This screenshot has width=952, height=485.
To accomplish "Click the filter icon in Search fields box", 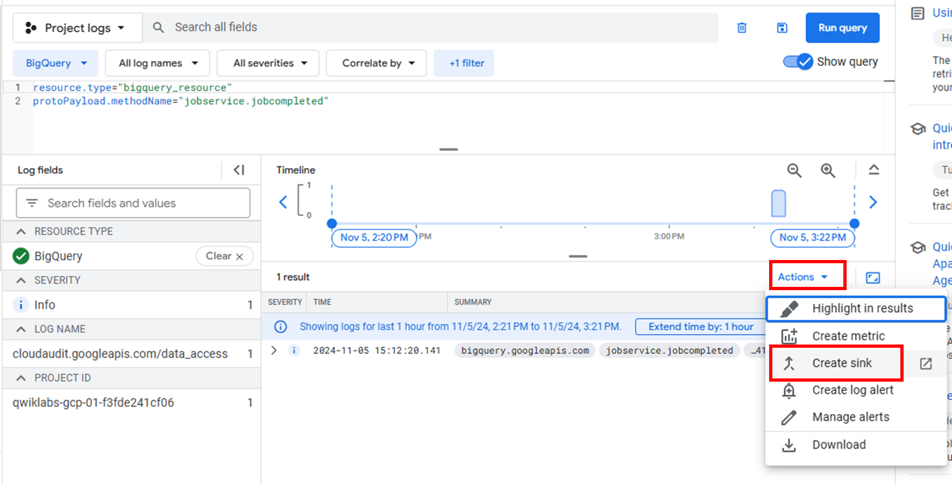I will tap(32, 203).
